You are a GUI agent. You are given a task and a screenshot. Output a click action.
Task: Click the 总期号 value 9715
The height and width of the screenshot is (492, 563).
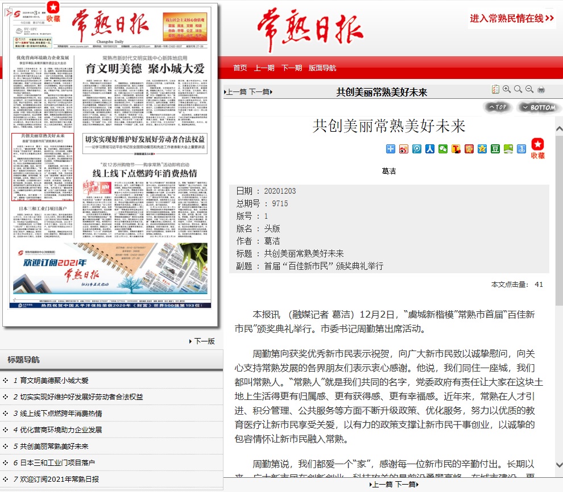click(x=280, y=203)
